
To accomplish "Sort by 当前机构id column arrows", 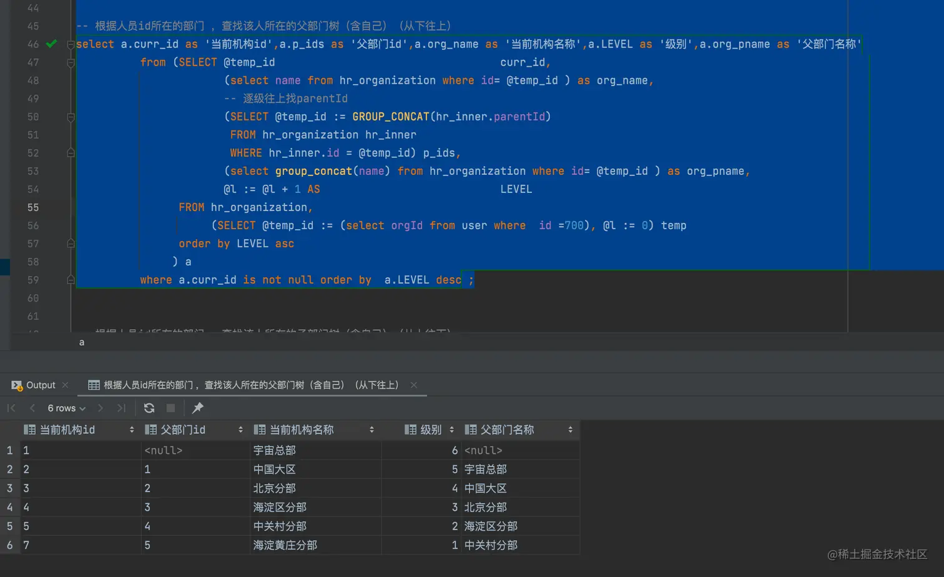I will point(132,430).
